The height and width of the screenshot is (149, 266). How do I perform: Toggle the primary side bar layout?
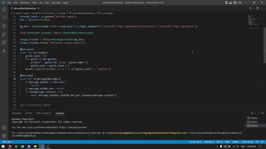click(227, 3)
